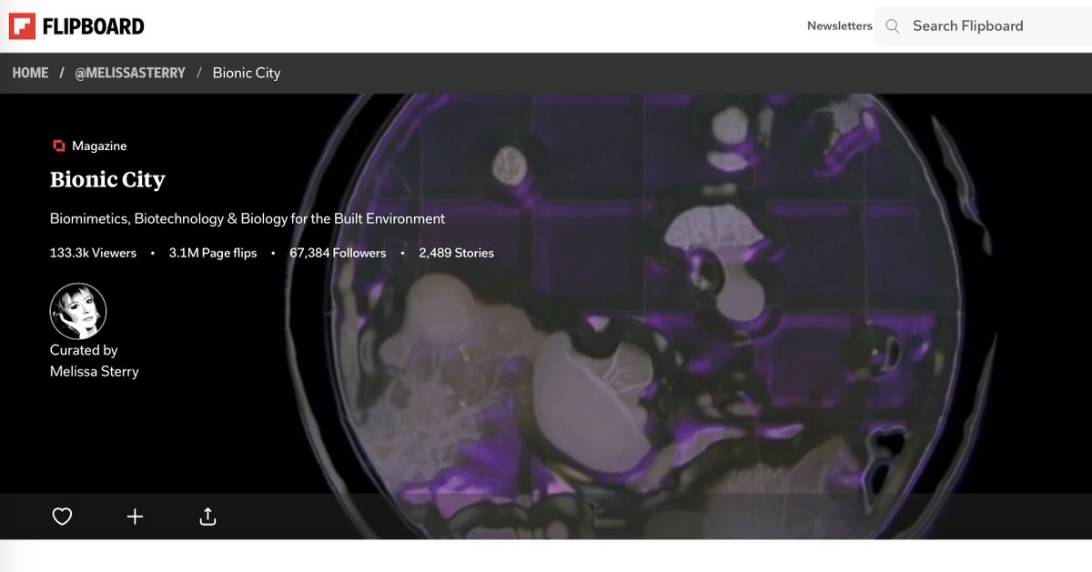Click Melissa Sterry curator name
Screen dimensions: 1092x572
(94, 371)
